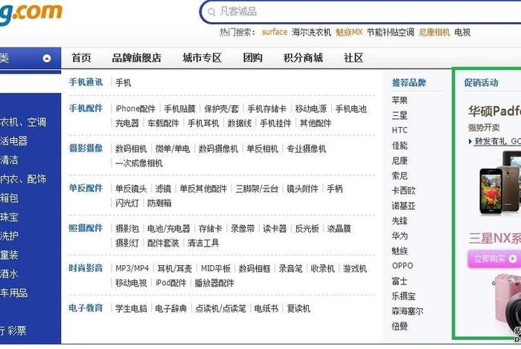Viewport: 521px width, 349px height.
Task: Click hot search term 节能补贴空调
Action: 391,32
